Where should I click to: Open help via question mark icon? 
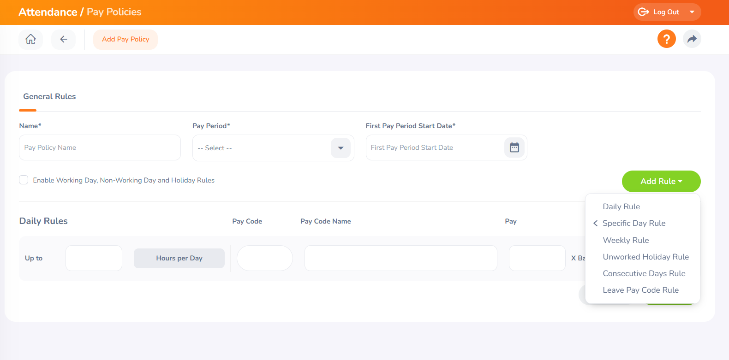[x=666, y=39]
